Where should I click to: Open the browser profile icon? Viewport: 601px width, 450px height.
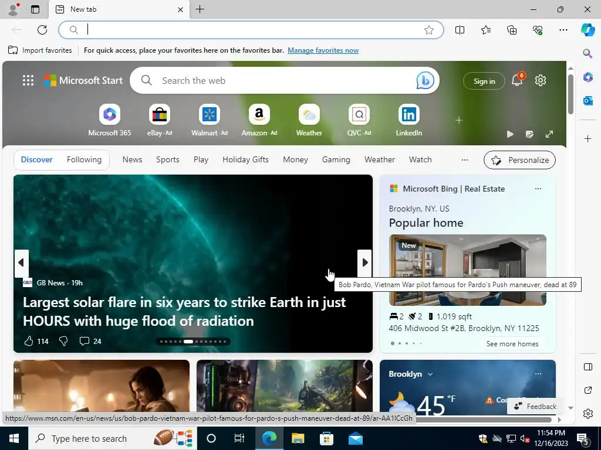tap(13, 9)
